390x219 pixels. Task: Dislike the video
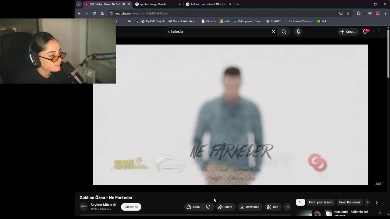coord(208,207)
